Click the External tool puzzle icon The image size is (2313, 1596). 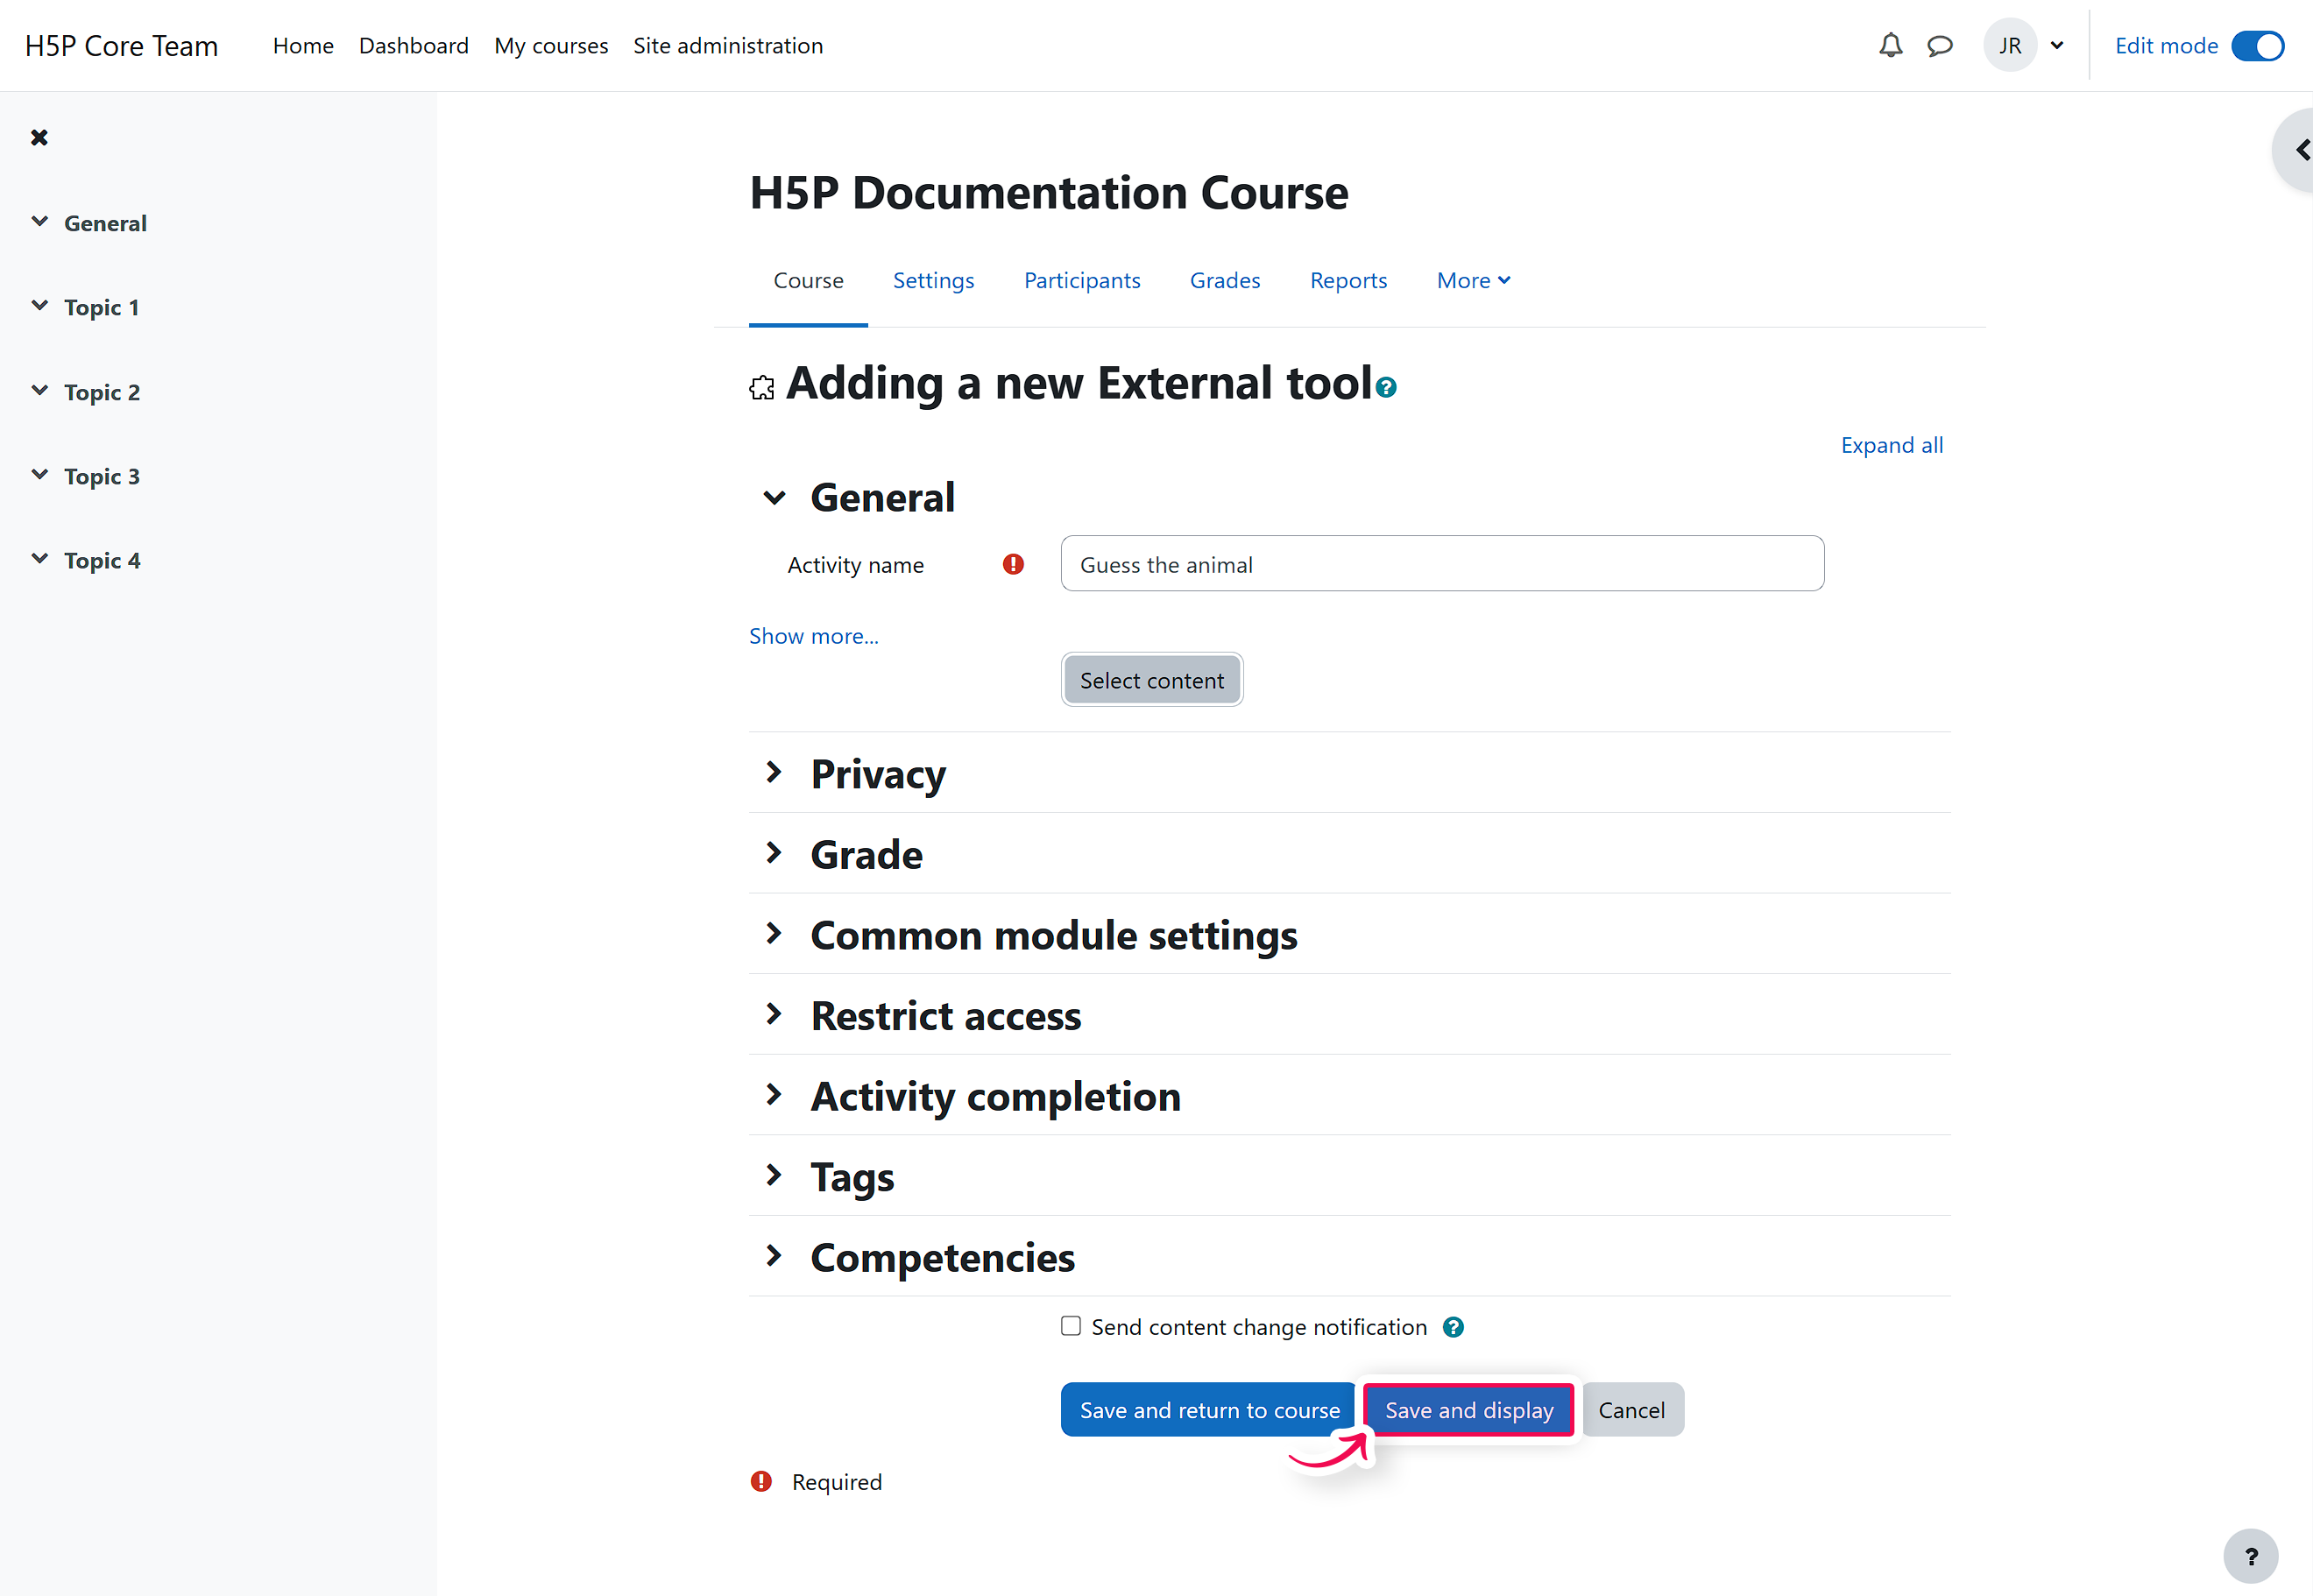762,388
